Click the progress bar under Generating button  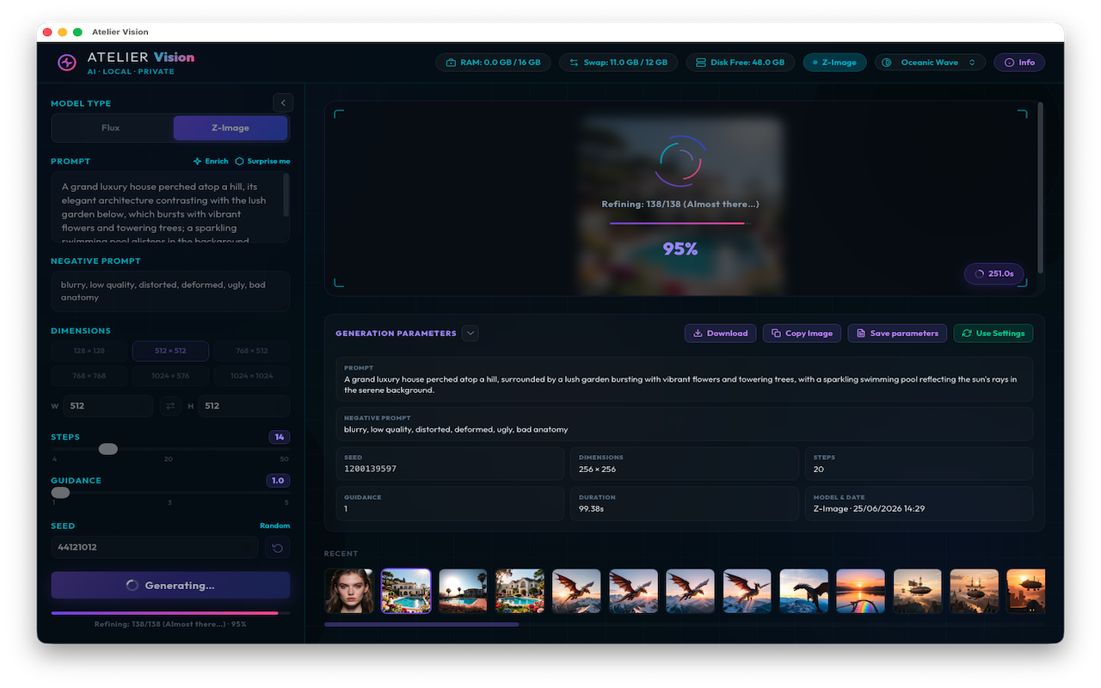pyautogui.click(x=170, y=613)
